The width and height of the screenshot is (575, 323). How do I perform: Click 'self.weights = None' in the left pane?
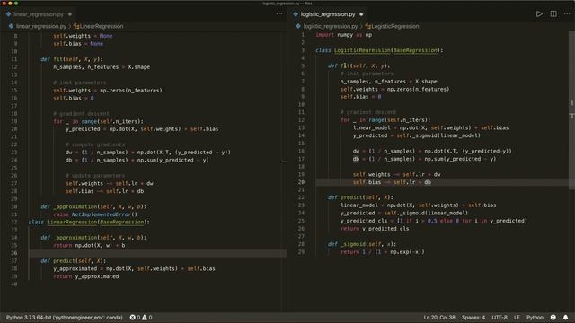(83, 36)
